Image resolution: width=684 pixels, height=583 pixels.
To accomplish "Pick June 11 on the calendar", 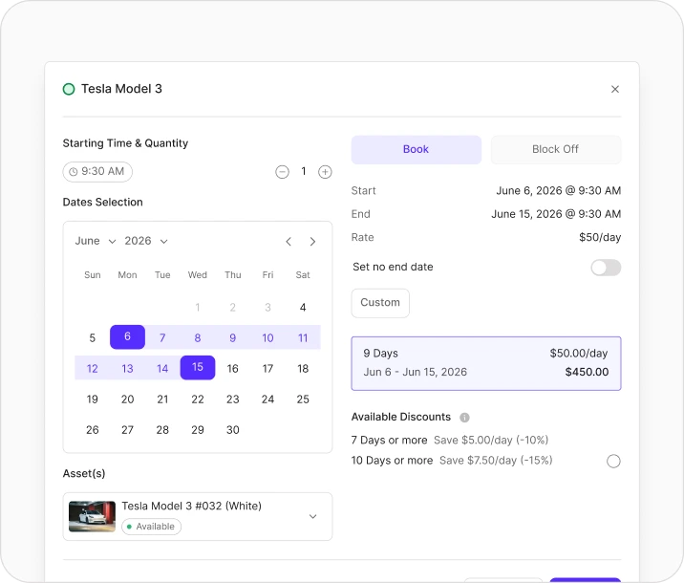I will (x=303, y=337).
